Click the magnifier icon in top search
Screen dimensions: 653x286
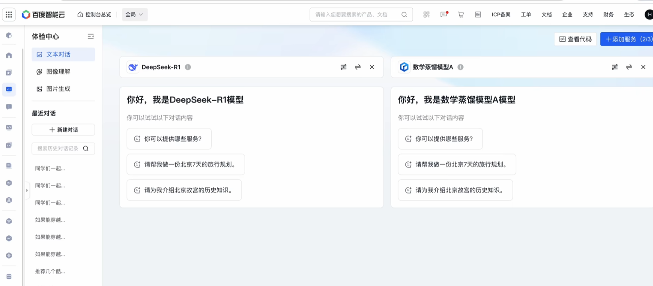click(404, 15)
